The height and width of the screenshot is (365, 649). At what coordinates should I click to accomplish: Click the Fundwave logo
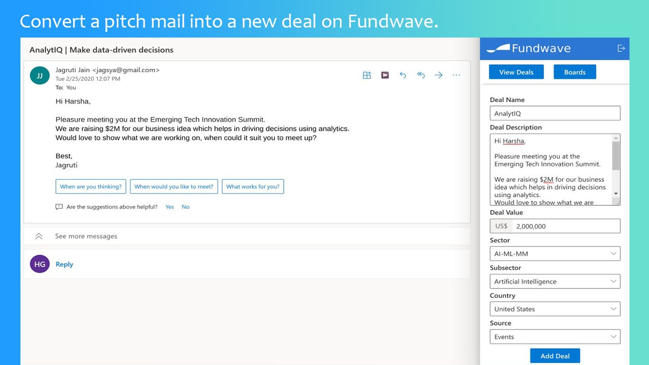pos(529,48)
